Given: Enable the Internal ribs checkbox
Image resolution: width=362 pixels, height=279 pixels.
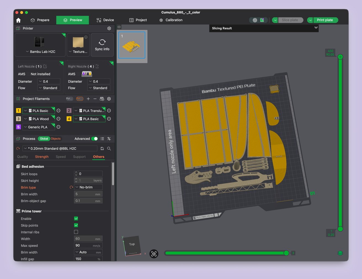Looking at the screenshot, I should click(x=76, y=232).
